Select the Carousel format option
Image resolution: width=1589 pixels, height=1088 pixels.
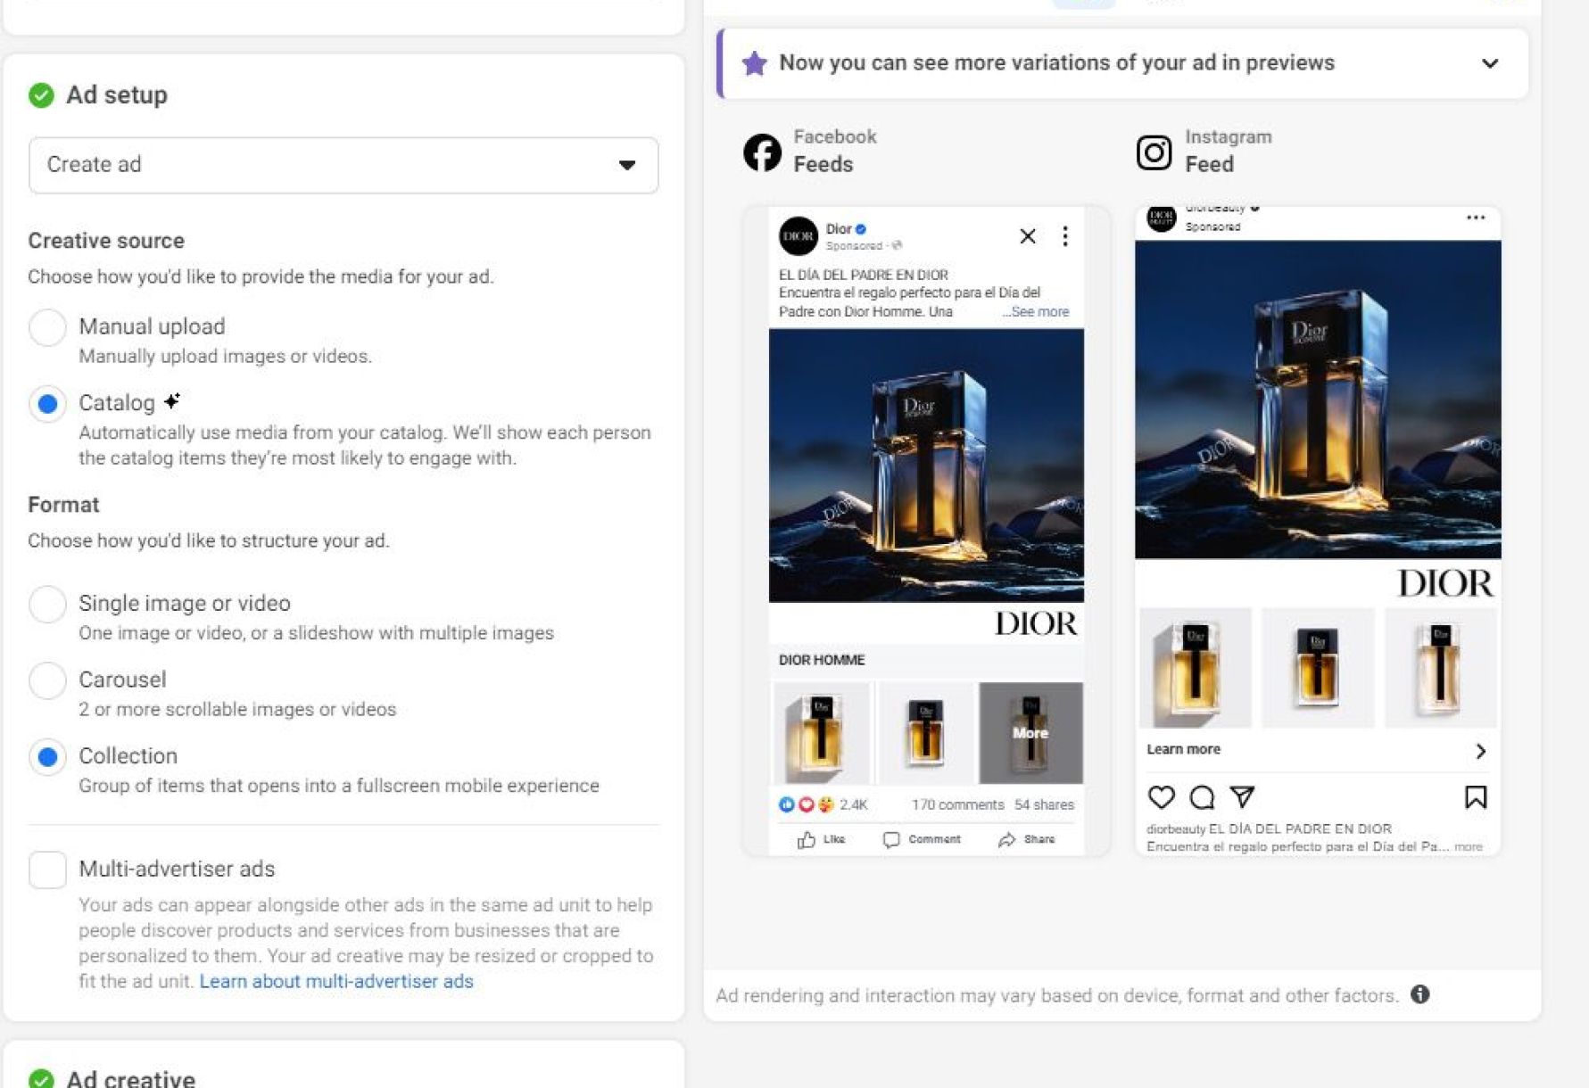click(x=47, y=680)
